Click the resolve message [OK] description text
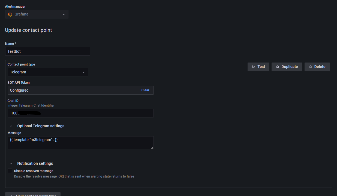 click(74, 176)
